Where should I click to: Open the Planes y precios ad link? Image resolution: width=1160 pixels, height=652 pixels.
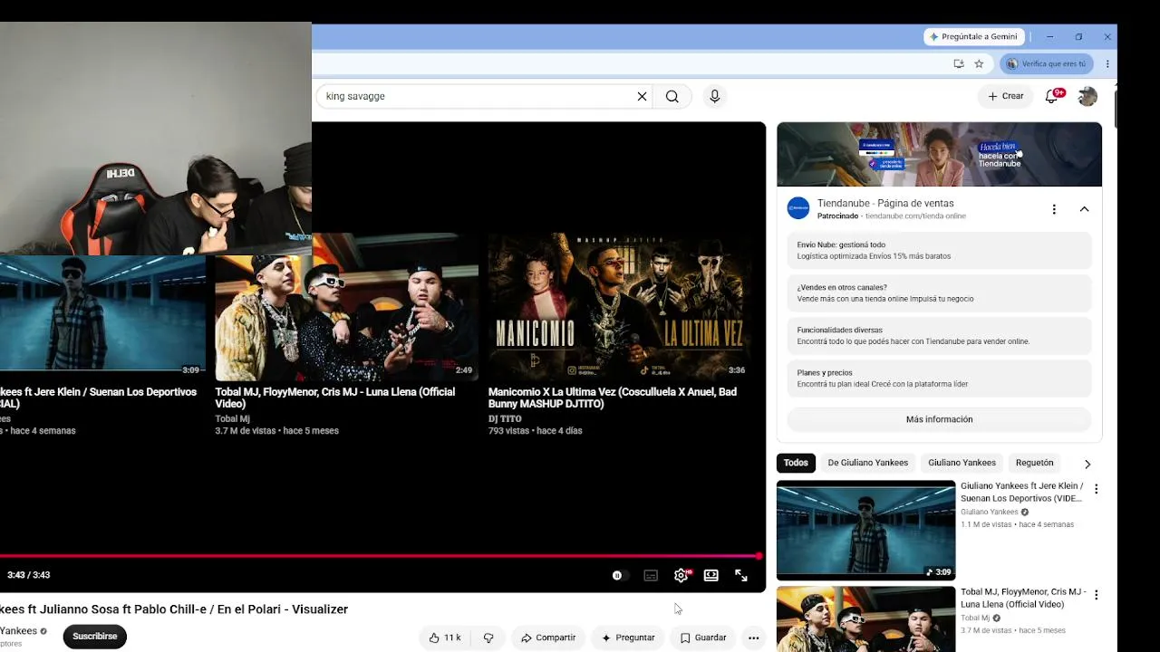939,378
